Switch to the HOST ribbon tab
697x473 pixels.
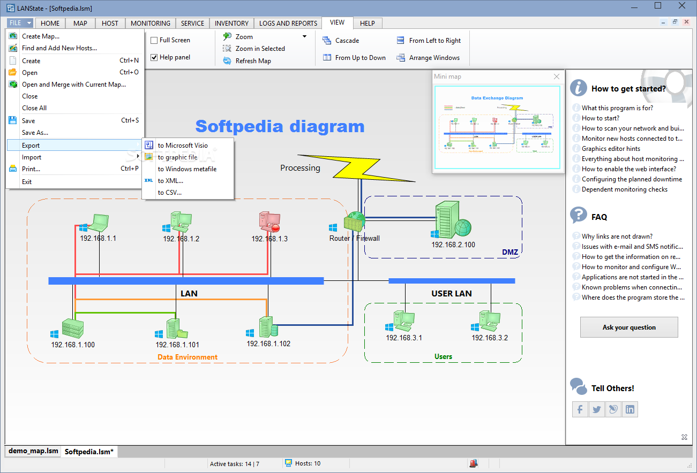click(x=110, y=23)
